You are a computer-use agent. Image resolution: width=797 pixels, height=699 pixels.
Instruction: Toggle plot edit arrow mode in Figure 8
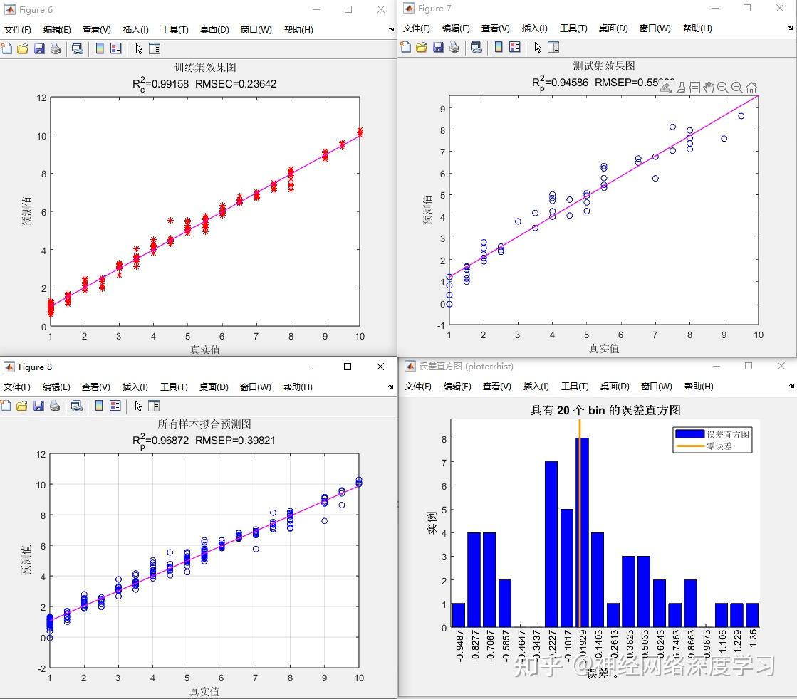[x=137, y=406]
